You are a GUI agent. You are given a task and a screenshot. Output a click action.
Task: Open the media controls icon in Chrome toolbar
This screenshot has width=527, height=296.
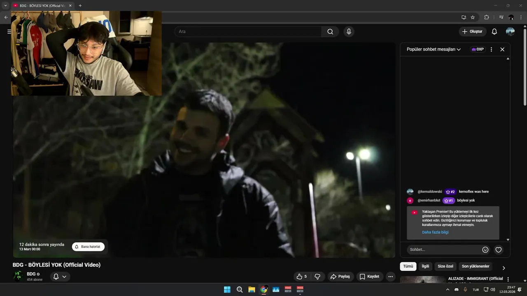[501, 17]
